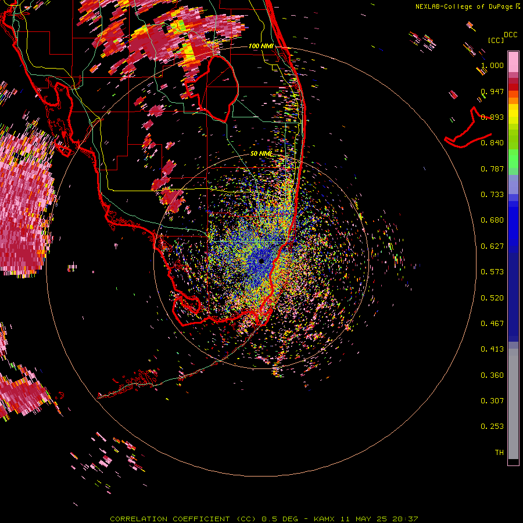Click the 0.413 scale value
Image resolution: width=523 pixels, height=523 pixels.
tap(492, 349)
